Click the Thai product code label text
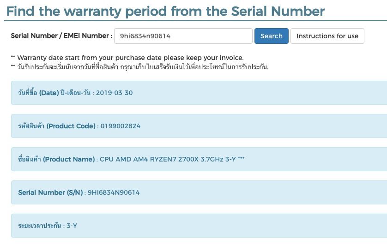This screenshot has width=387, height=245. click(x=31, y=126)
